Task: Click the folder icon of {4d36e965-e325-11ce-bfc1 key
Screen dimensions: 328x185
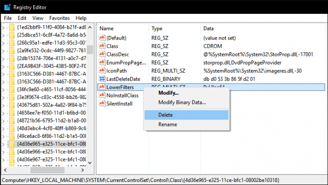Action: (12, 144)
